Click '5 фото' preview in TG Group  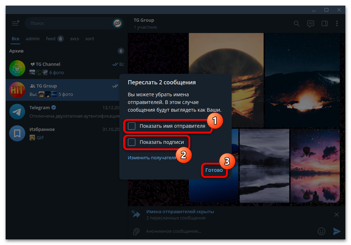(66, 94)
